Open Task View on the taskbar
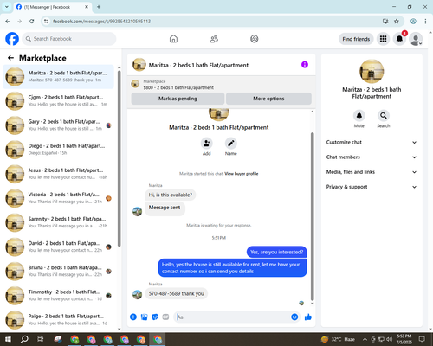433x346 pixels. coord(41,339)
